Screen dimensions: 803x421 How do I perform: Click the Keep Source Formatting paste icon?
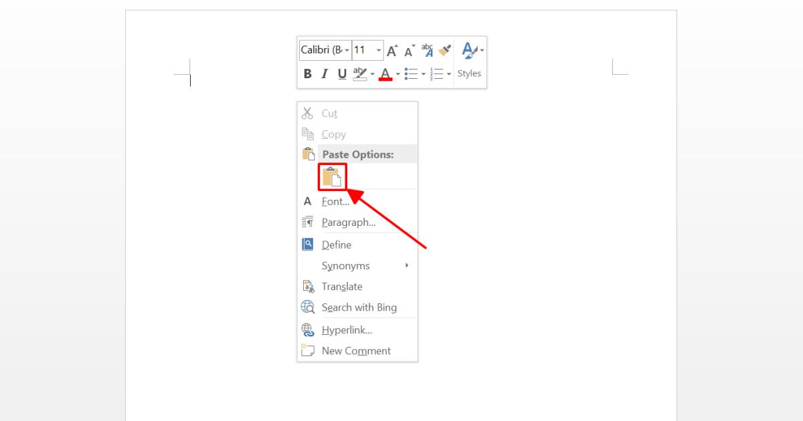click(x=333, y=176)
